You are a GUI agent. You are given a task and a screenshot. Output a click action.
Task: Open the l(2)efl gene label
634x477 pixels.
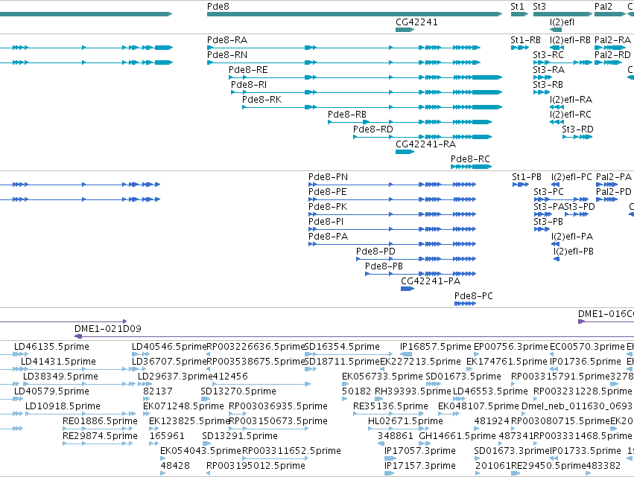tap(562, 22)
